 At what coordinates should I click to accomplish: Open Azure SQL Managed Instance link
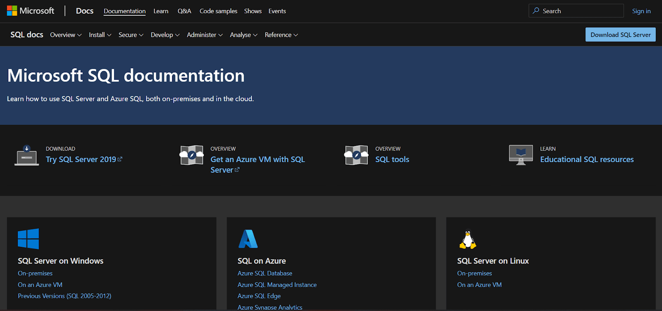(277, 285)
